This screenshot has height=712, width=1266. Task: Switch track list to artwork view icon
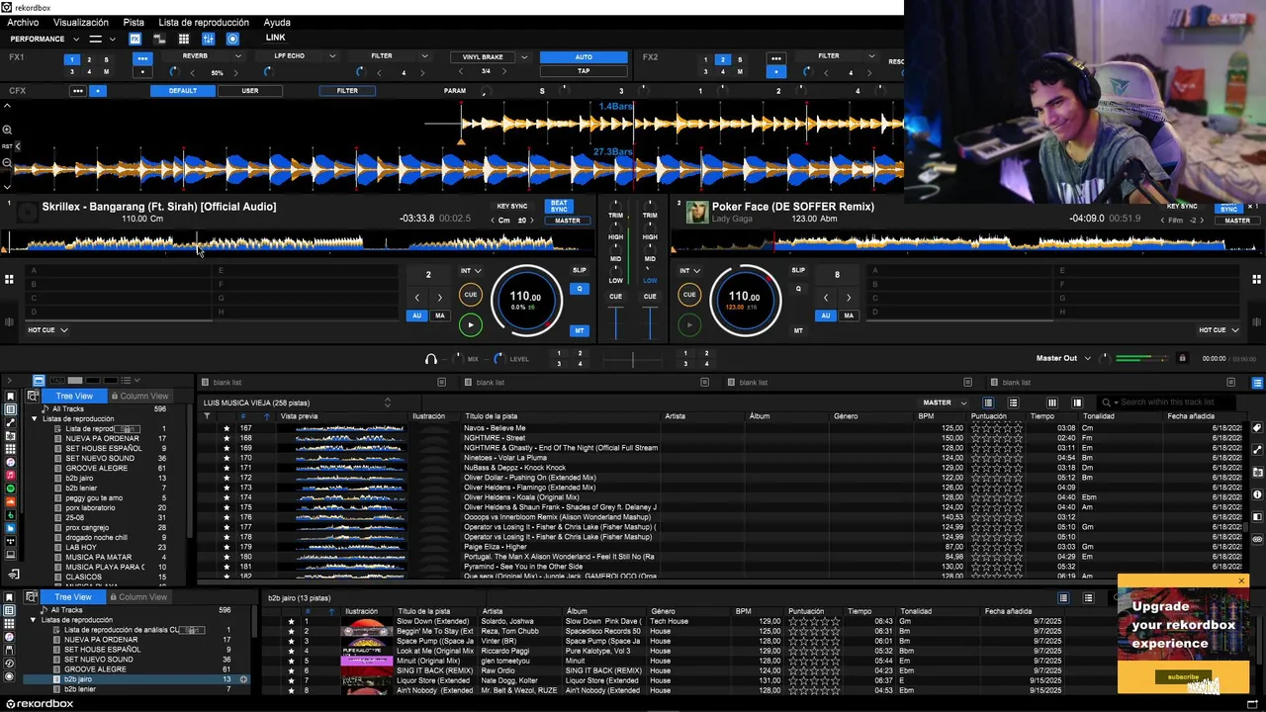(x=1013, y=402)
